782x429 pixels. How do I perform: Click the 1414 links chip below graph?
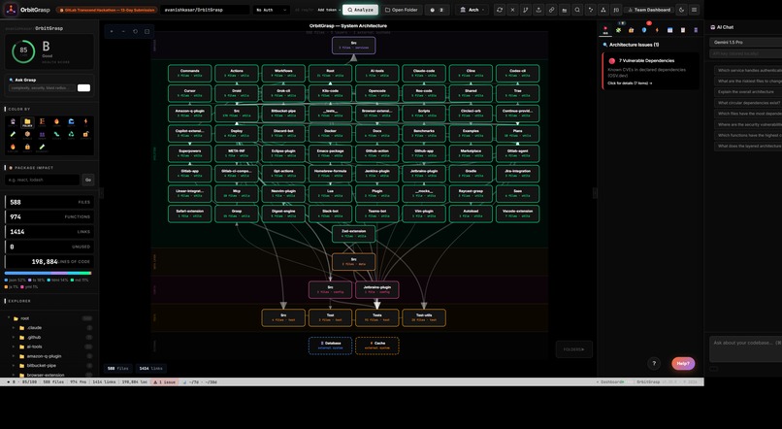[150, 369]
